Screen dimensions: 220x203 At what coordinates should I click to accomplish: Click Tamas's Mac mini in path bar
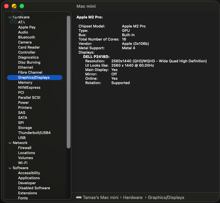tap(101, 197)
